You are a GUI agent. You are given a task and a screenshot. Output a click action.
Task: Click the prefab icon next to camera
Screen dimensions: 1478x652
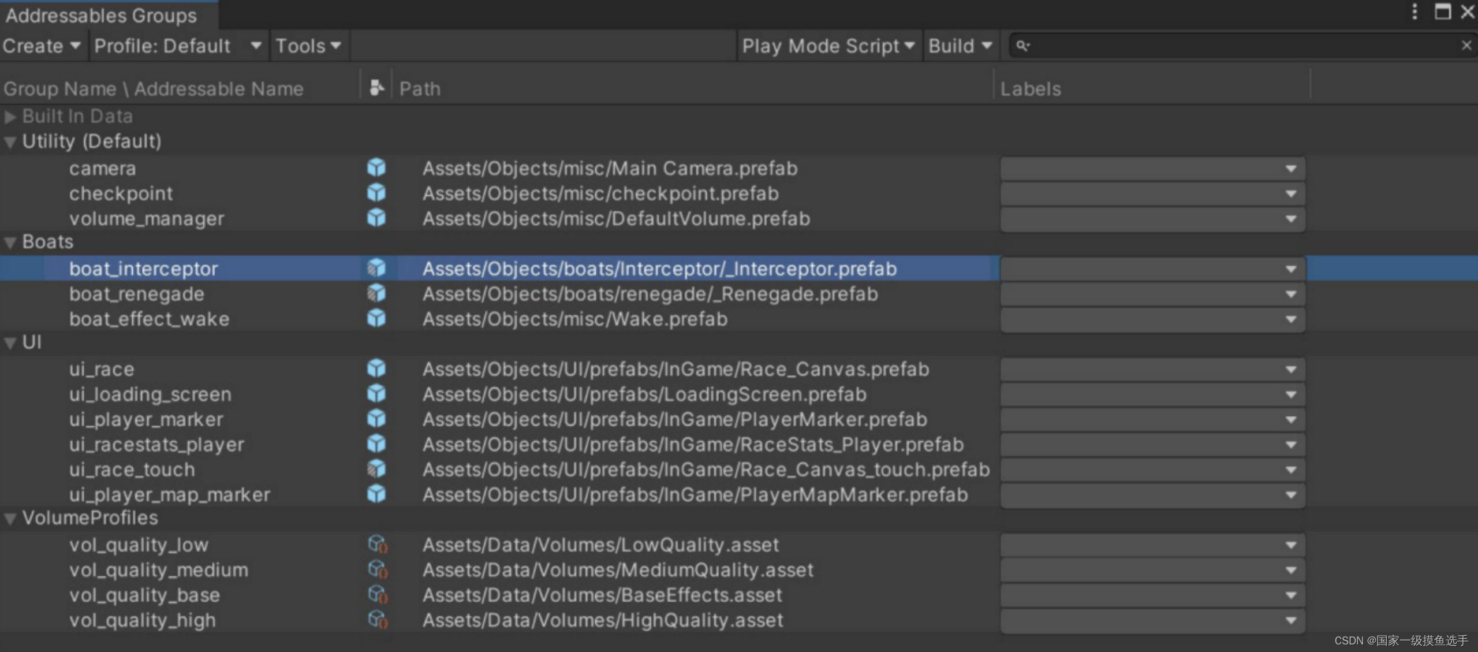tap(376, 168)
